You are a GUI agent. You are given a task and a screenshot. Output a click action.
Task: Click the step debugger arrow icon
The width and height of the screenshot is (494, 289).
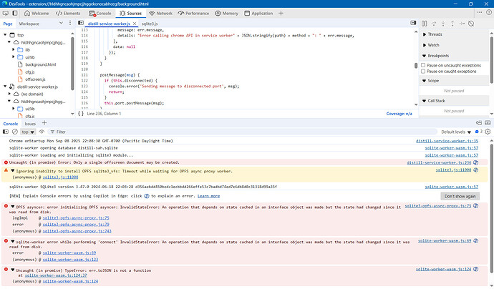pos(462,24)
